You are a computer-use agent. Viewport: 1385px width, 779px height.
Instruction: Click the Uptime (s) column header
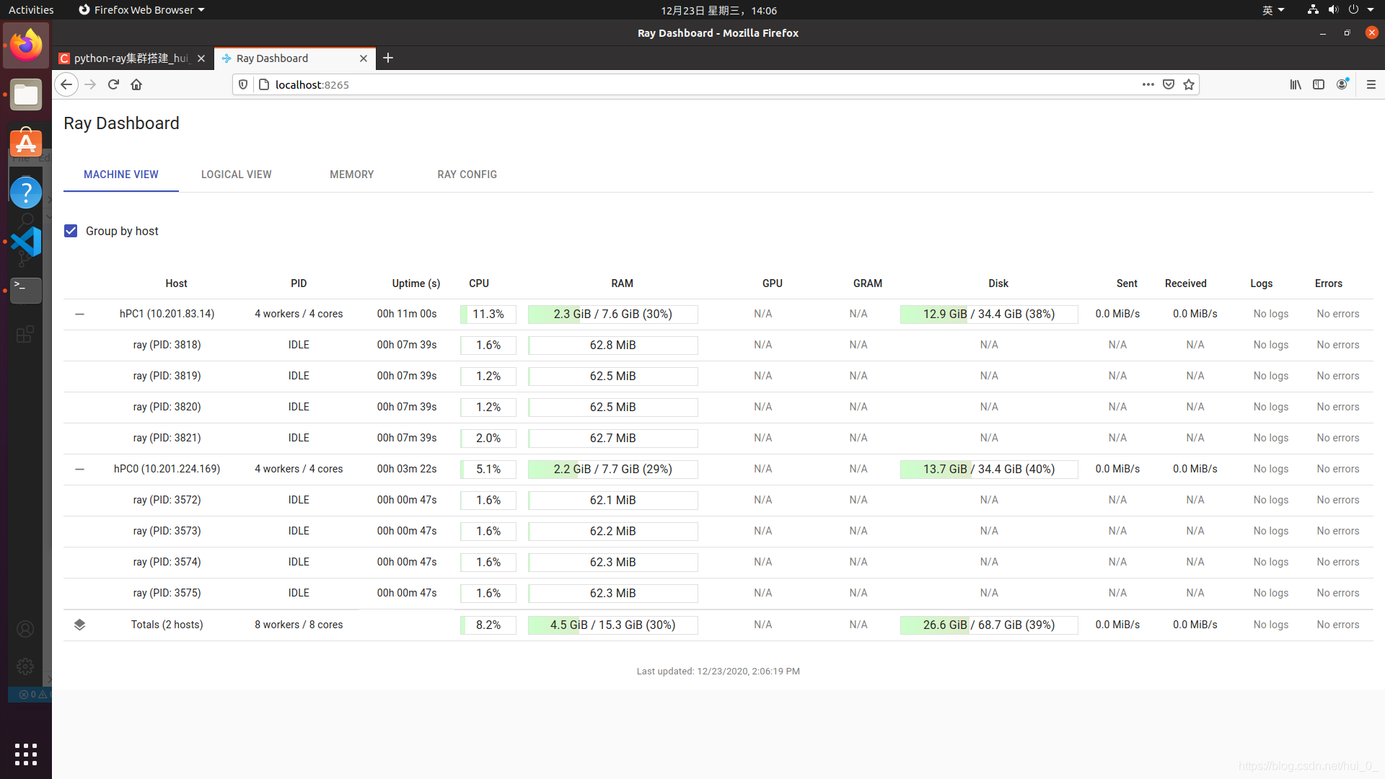416,283
